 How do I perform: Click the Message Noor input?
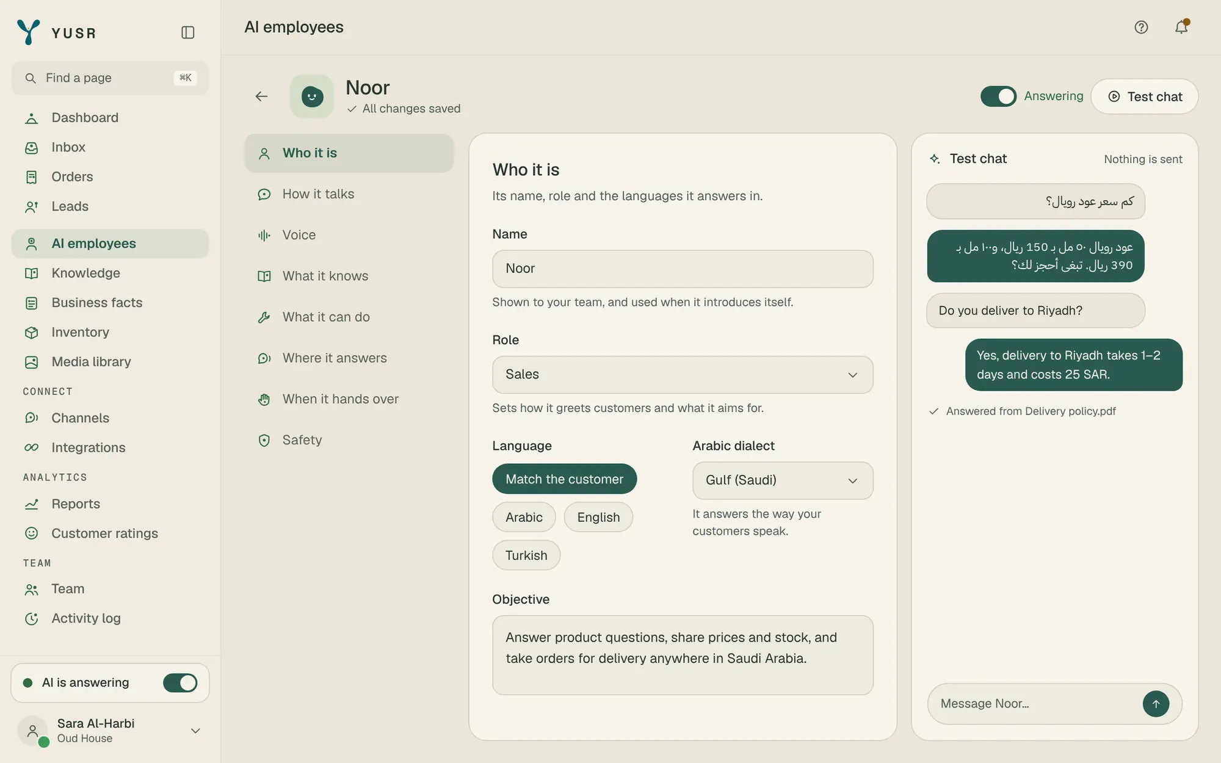pos(1035,704)
